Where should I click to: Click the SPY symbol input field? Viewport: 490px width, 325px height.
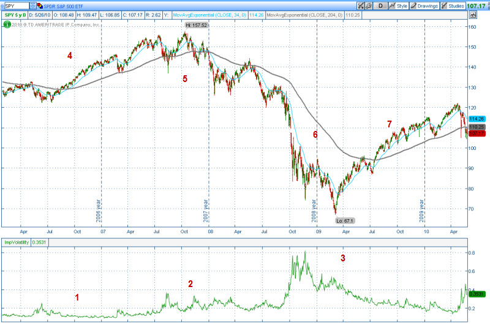pyautogui.click(x=17, y=6)
